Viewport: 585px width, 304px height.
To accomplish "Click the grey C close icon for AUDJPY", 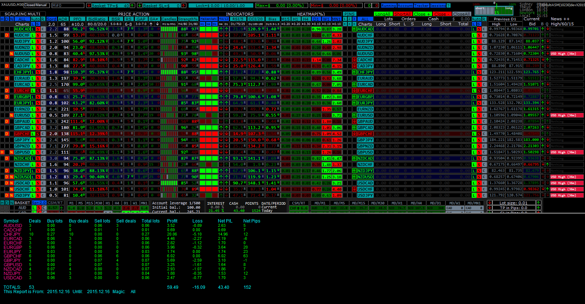I will pos(43,41).
